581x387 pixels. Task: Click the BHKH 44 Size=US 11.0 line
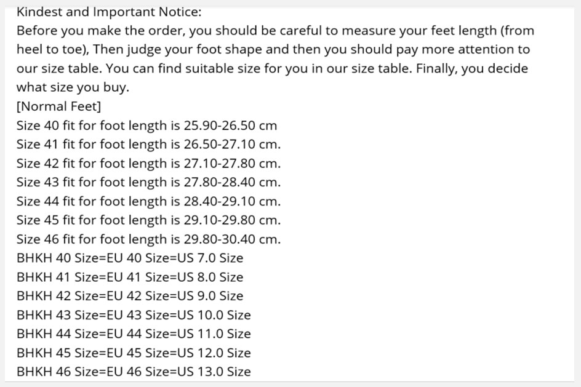coord(134,333)
